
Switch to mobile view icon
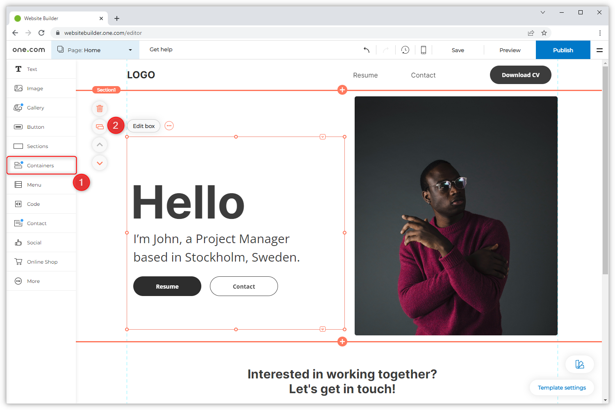click(424, 50)
